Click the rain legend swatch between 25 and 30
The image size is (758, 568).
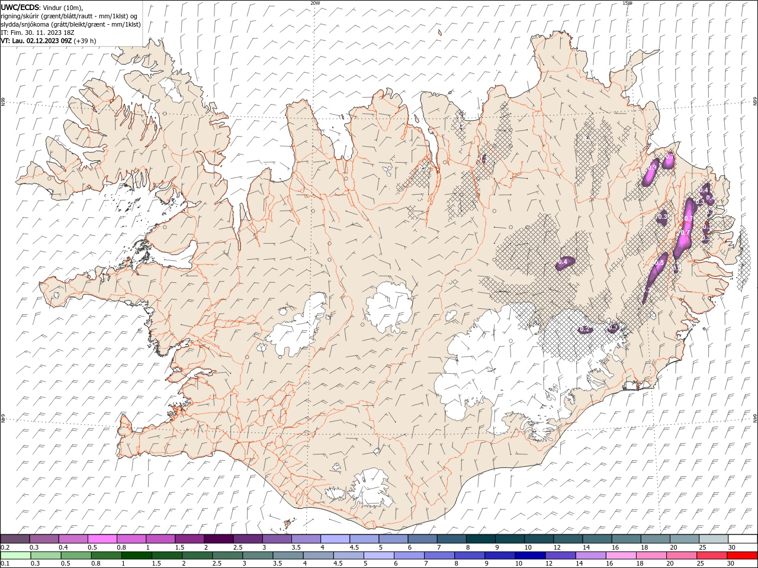[712, 556]
